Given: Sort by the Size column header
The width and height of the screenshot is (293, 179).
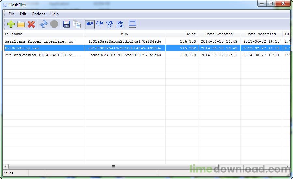Looking at the screenshot, I should coord(182,34).
